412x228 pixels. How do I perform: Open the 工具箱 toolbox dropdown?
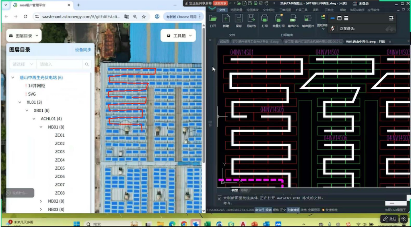tap(178, 35)
